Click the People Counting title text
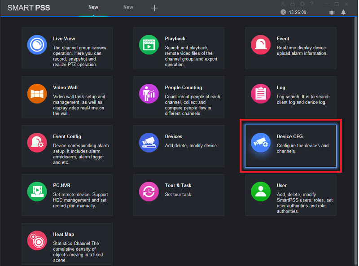The height and width of the screenshot is (266, 359). [184, 87]
